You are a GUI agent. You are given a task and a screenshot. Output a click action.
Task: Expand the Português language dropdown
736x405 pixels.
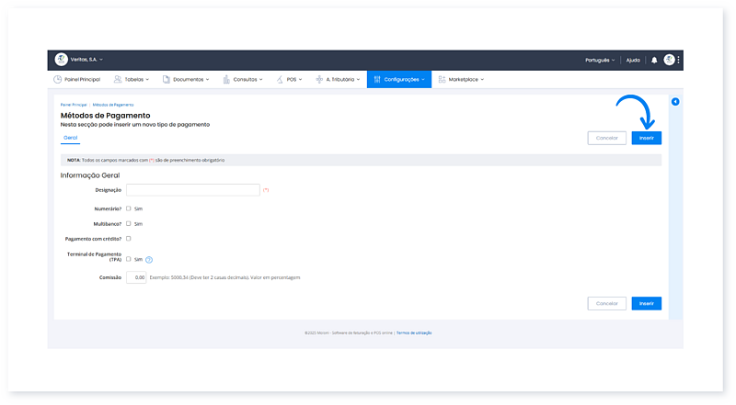click(602, 60)
